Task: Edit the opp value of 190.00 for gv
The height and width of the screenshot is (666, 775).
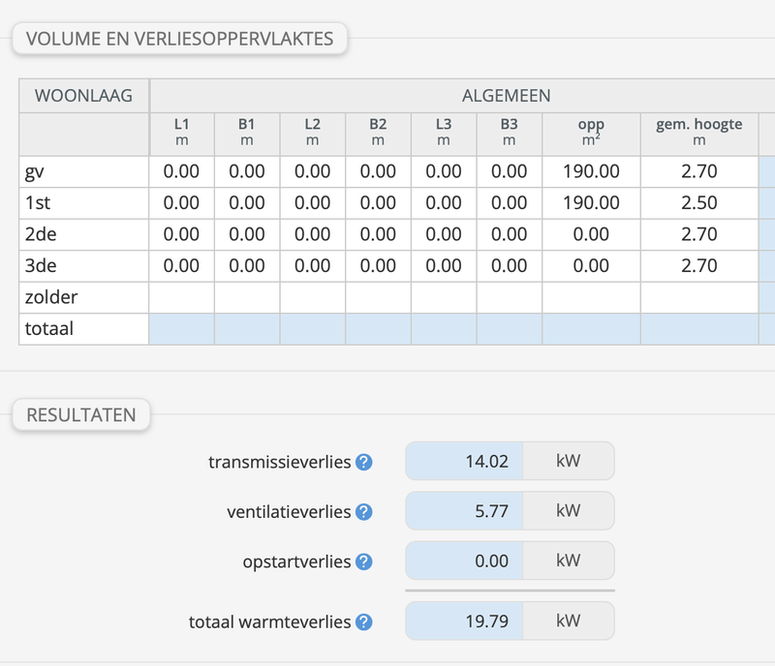Action: (591, 171)
